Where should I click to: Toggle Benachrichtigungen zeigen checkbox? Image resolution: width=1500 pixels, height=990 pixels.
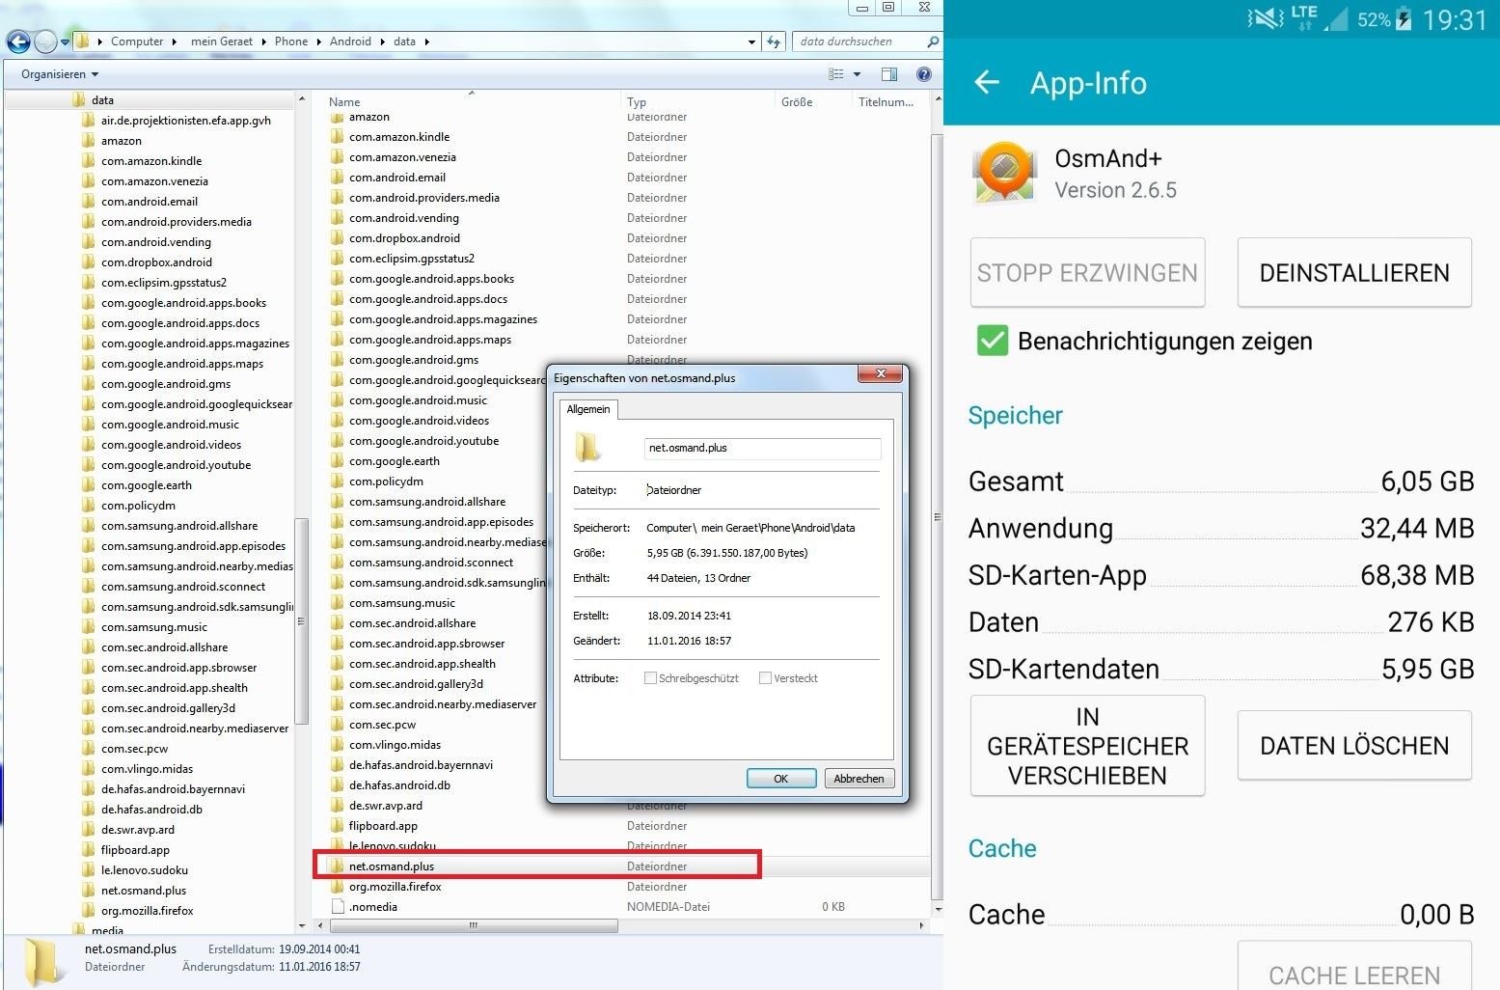992,341
